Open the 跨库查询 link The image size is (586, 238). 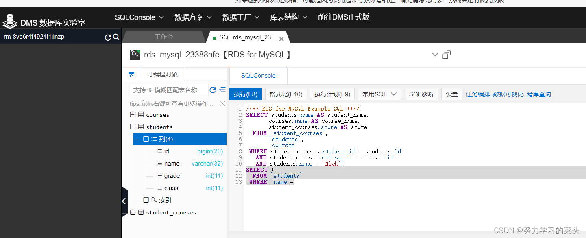click(539, 94)
